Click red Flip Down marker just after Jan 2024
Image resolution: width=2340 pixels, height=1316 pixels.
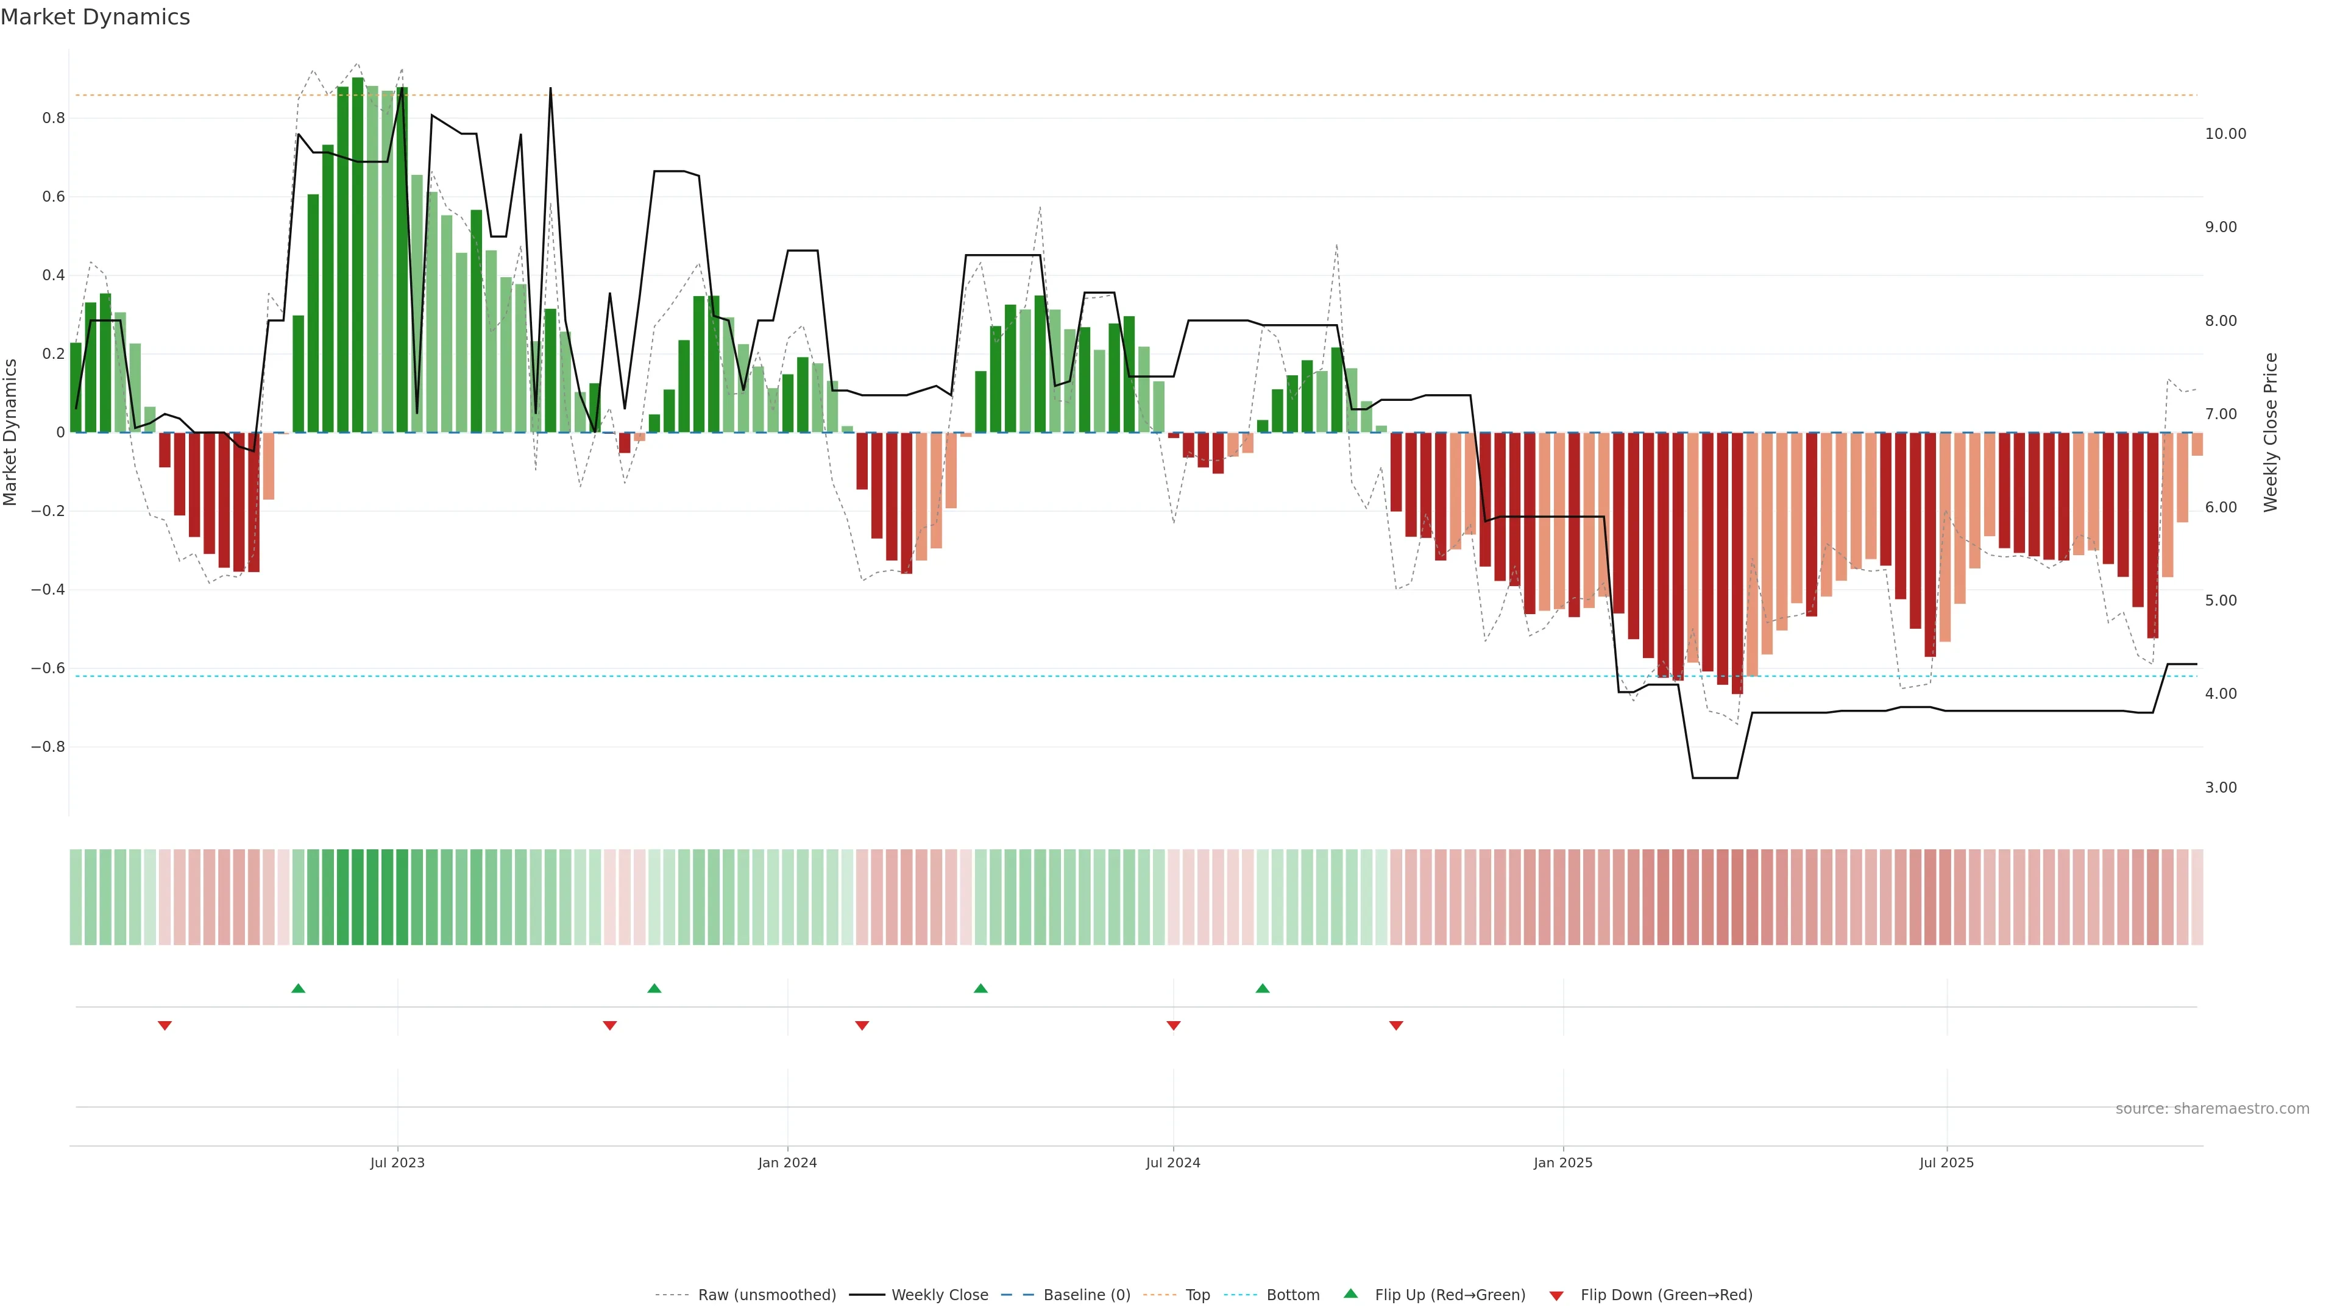click(x=862, y=1025)
